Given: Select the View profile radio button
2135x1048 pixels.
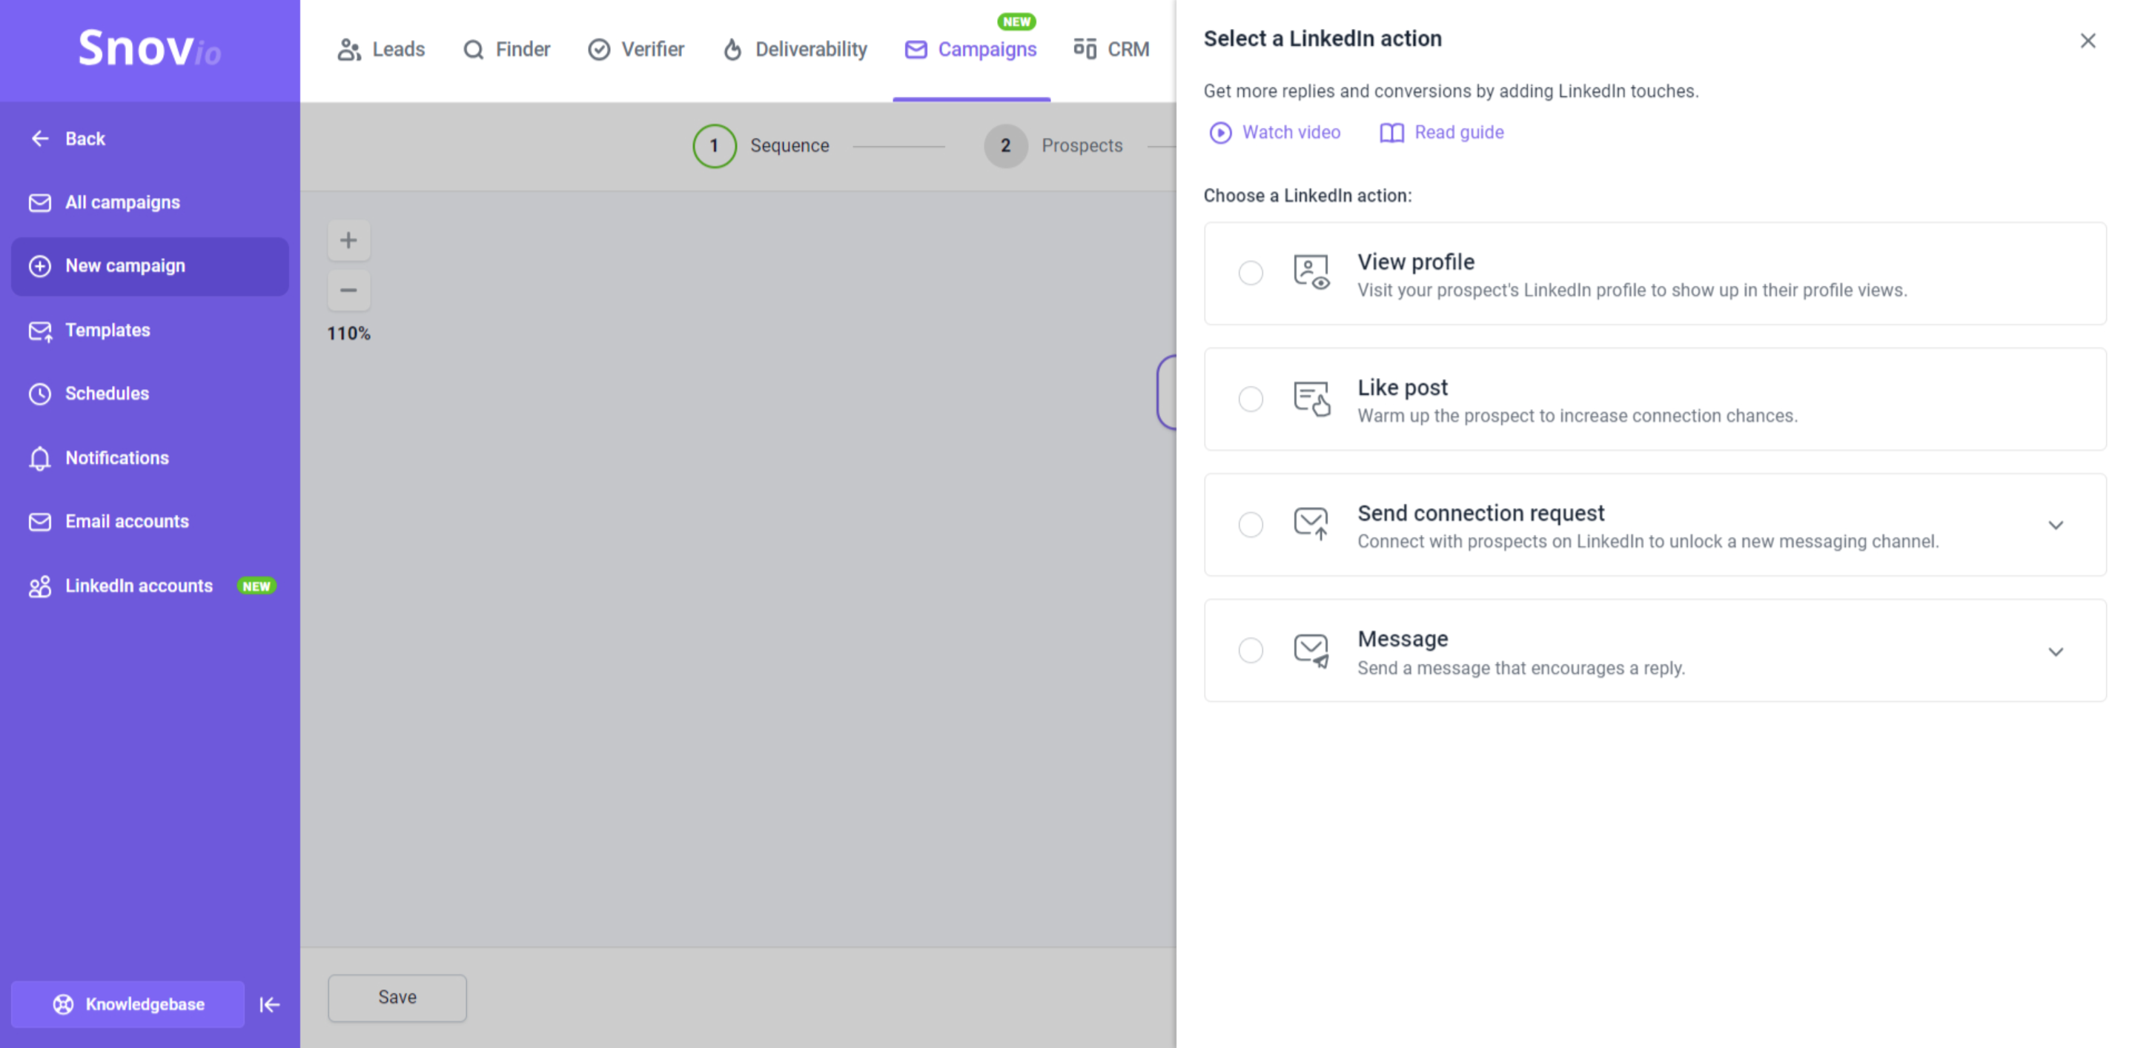Looking at the screenshot, I should [x=1250, y=273].
